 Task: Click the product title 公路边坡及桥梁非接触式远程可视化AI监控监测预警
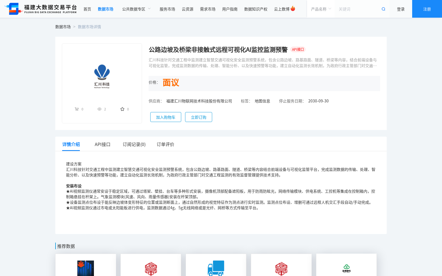click(x=218, y=50)
